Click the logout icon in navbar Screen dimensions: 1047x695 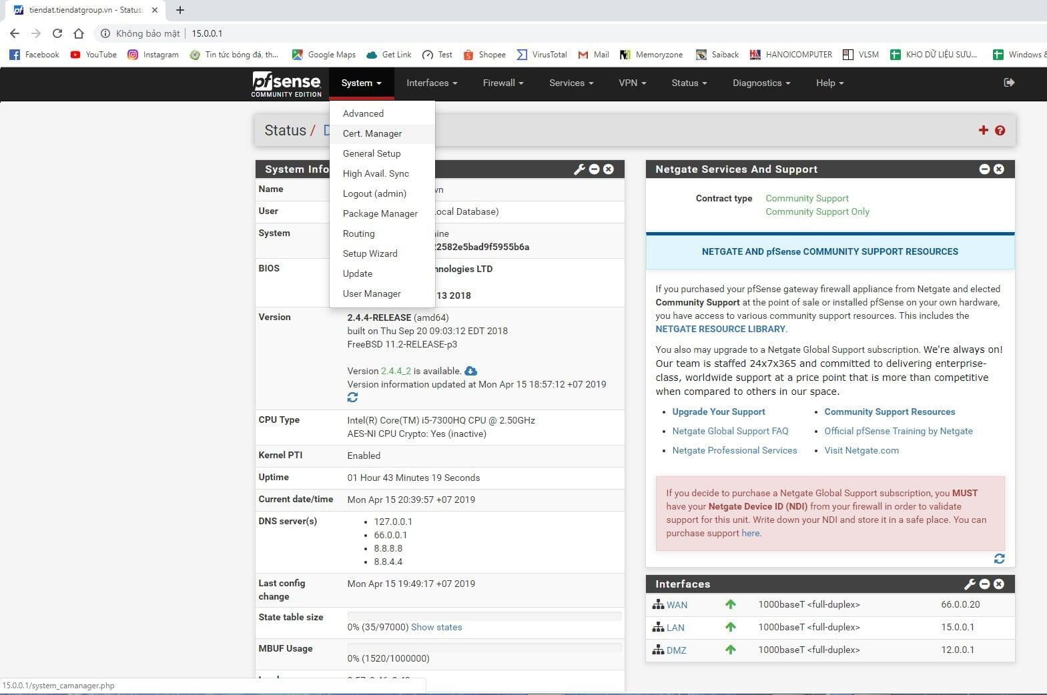coord(1008,83)
